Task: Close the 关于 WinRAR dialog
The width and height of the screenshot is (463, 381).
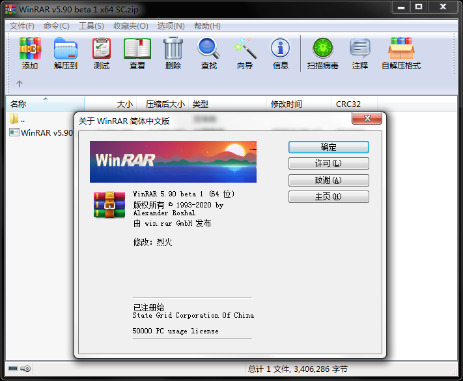Action: (x=367, y=118)
